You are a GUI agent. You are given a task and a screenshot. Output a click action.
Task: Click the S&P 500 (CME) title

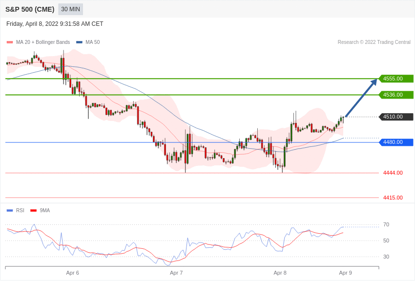click(30, 9)
